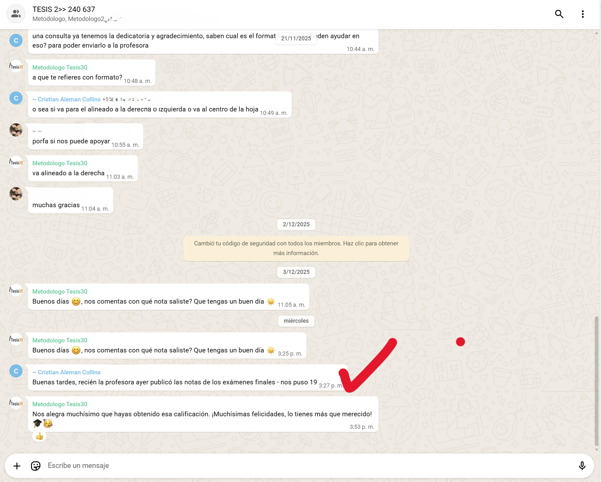Viewport: 601px width, 482px height.
Task: Open the three-dot chat menu
Action: [583, 14]
